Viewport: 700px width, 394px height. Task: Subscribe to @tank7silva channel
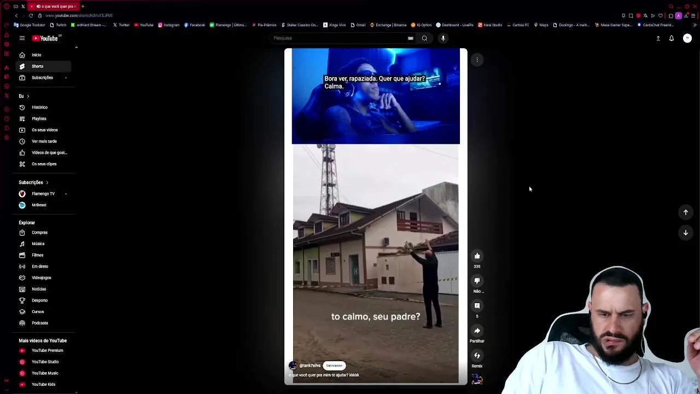pyautogui.click(x=334, y=366)
